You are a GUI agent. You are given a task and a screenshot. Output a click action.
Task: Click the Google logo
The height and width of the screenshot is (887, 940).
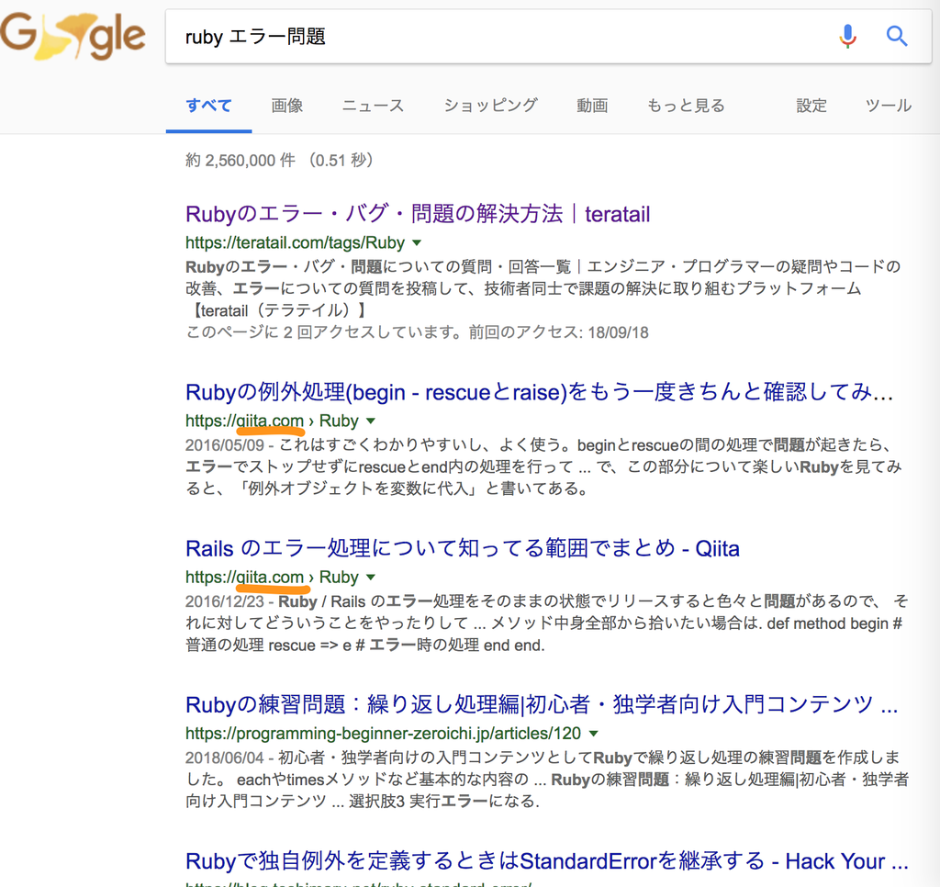point(73,36)
